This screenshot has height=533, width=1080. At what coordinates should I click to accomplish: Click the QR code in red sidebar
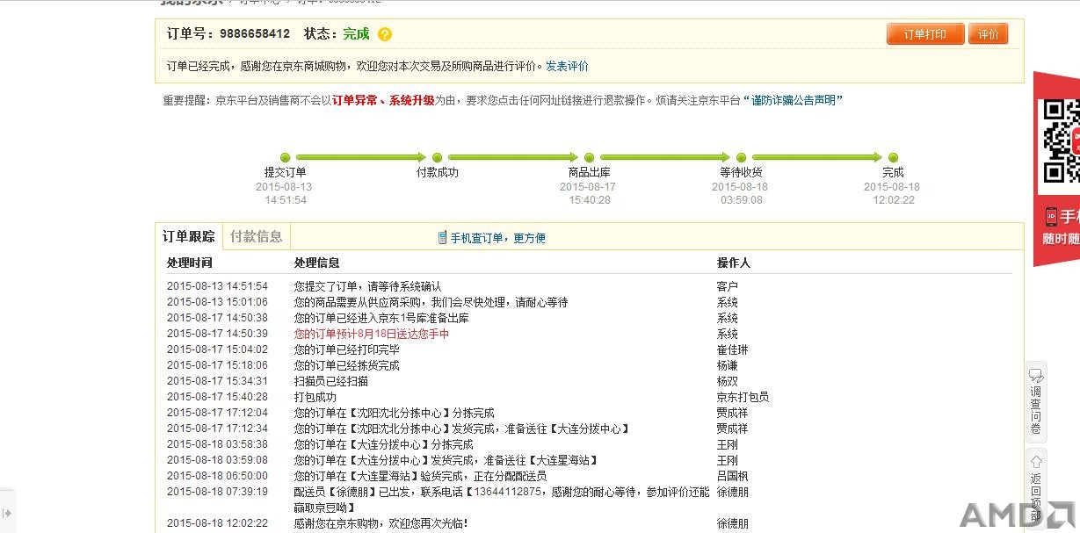[x=1061, y=140]
